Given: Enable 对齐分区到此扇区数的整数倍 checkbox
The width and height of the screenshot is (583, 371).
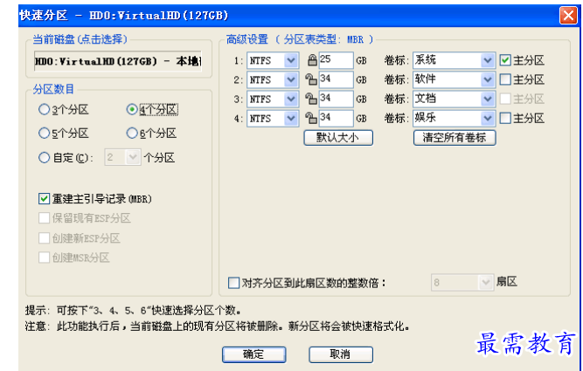Looking at the screenshot, I should [233, 283].
